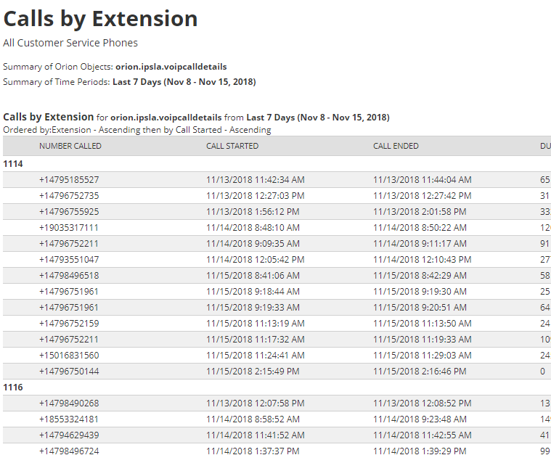Click number called +14795185527
The height and width of the screenshot is (455, 551).
(69, 179)
